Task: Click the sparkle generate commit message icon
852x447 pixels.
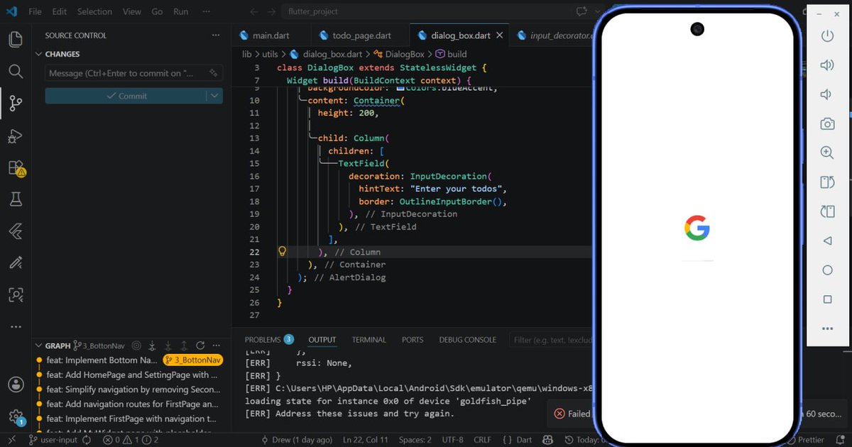Action: [x=213, y=73]
